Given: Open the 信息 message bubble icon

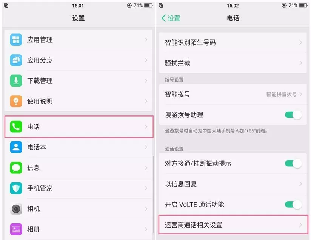Looking at the screenshot, I should click(16, 168).
